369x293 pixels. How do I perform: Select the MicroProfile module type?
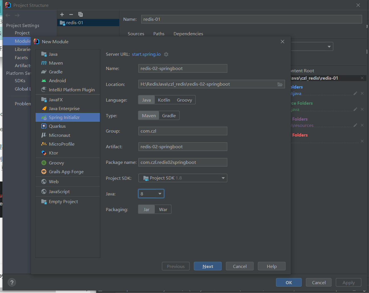tap(68, 144)
